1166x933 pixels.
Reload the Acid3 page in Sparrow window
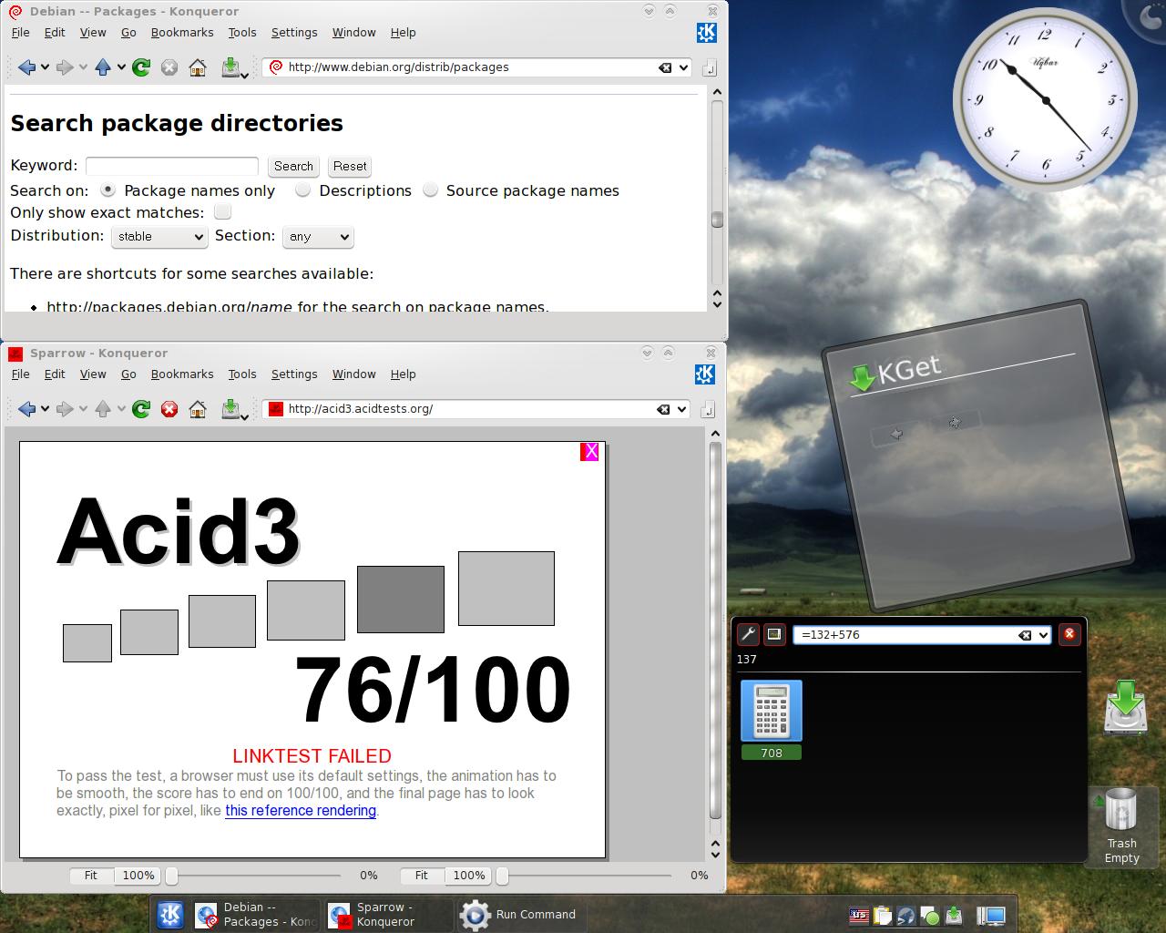[141, 409]
